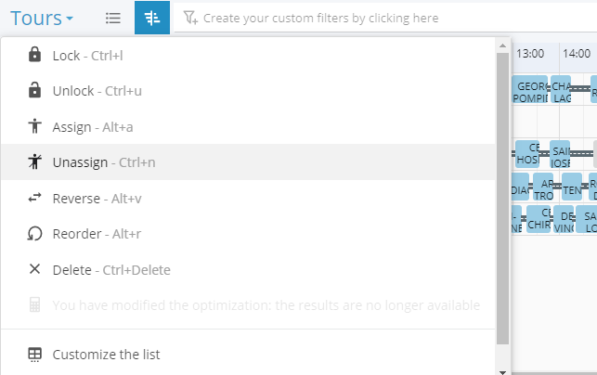Toggle the Gantt timeline view button
Viewport: 597px width, 375px height.
pyautogui.click(x=152, y=18)
